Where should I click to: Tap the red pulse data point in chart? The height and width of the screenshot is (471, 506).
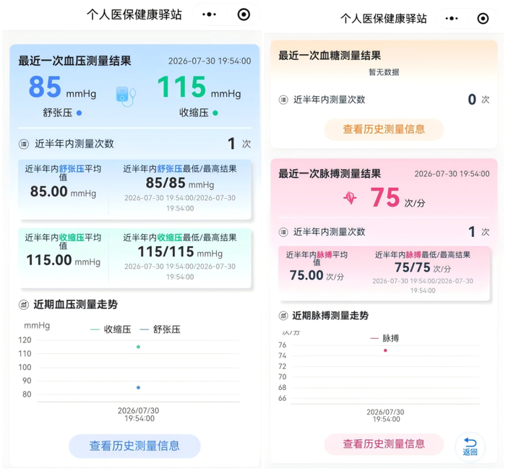coord(385,350)
